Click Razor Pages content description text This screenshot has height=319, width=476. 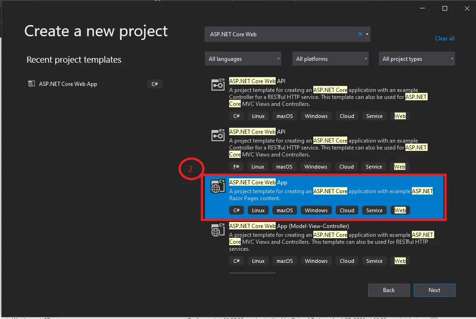tap(255, 198)
